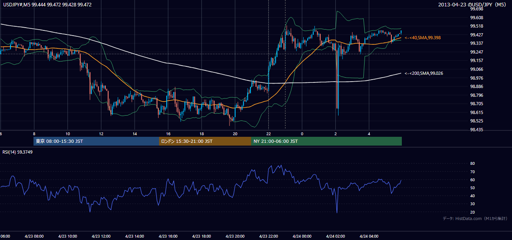
Task: Click RSI axis level 50
Action: tap(472, 188)
